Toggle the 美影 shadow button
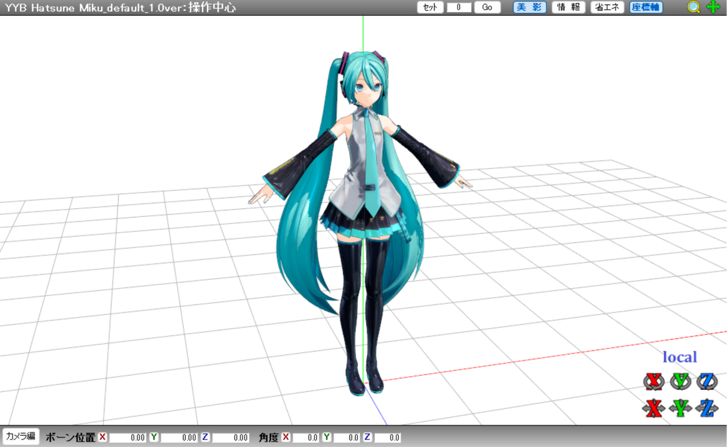 [x=530, y=7]
